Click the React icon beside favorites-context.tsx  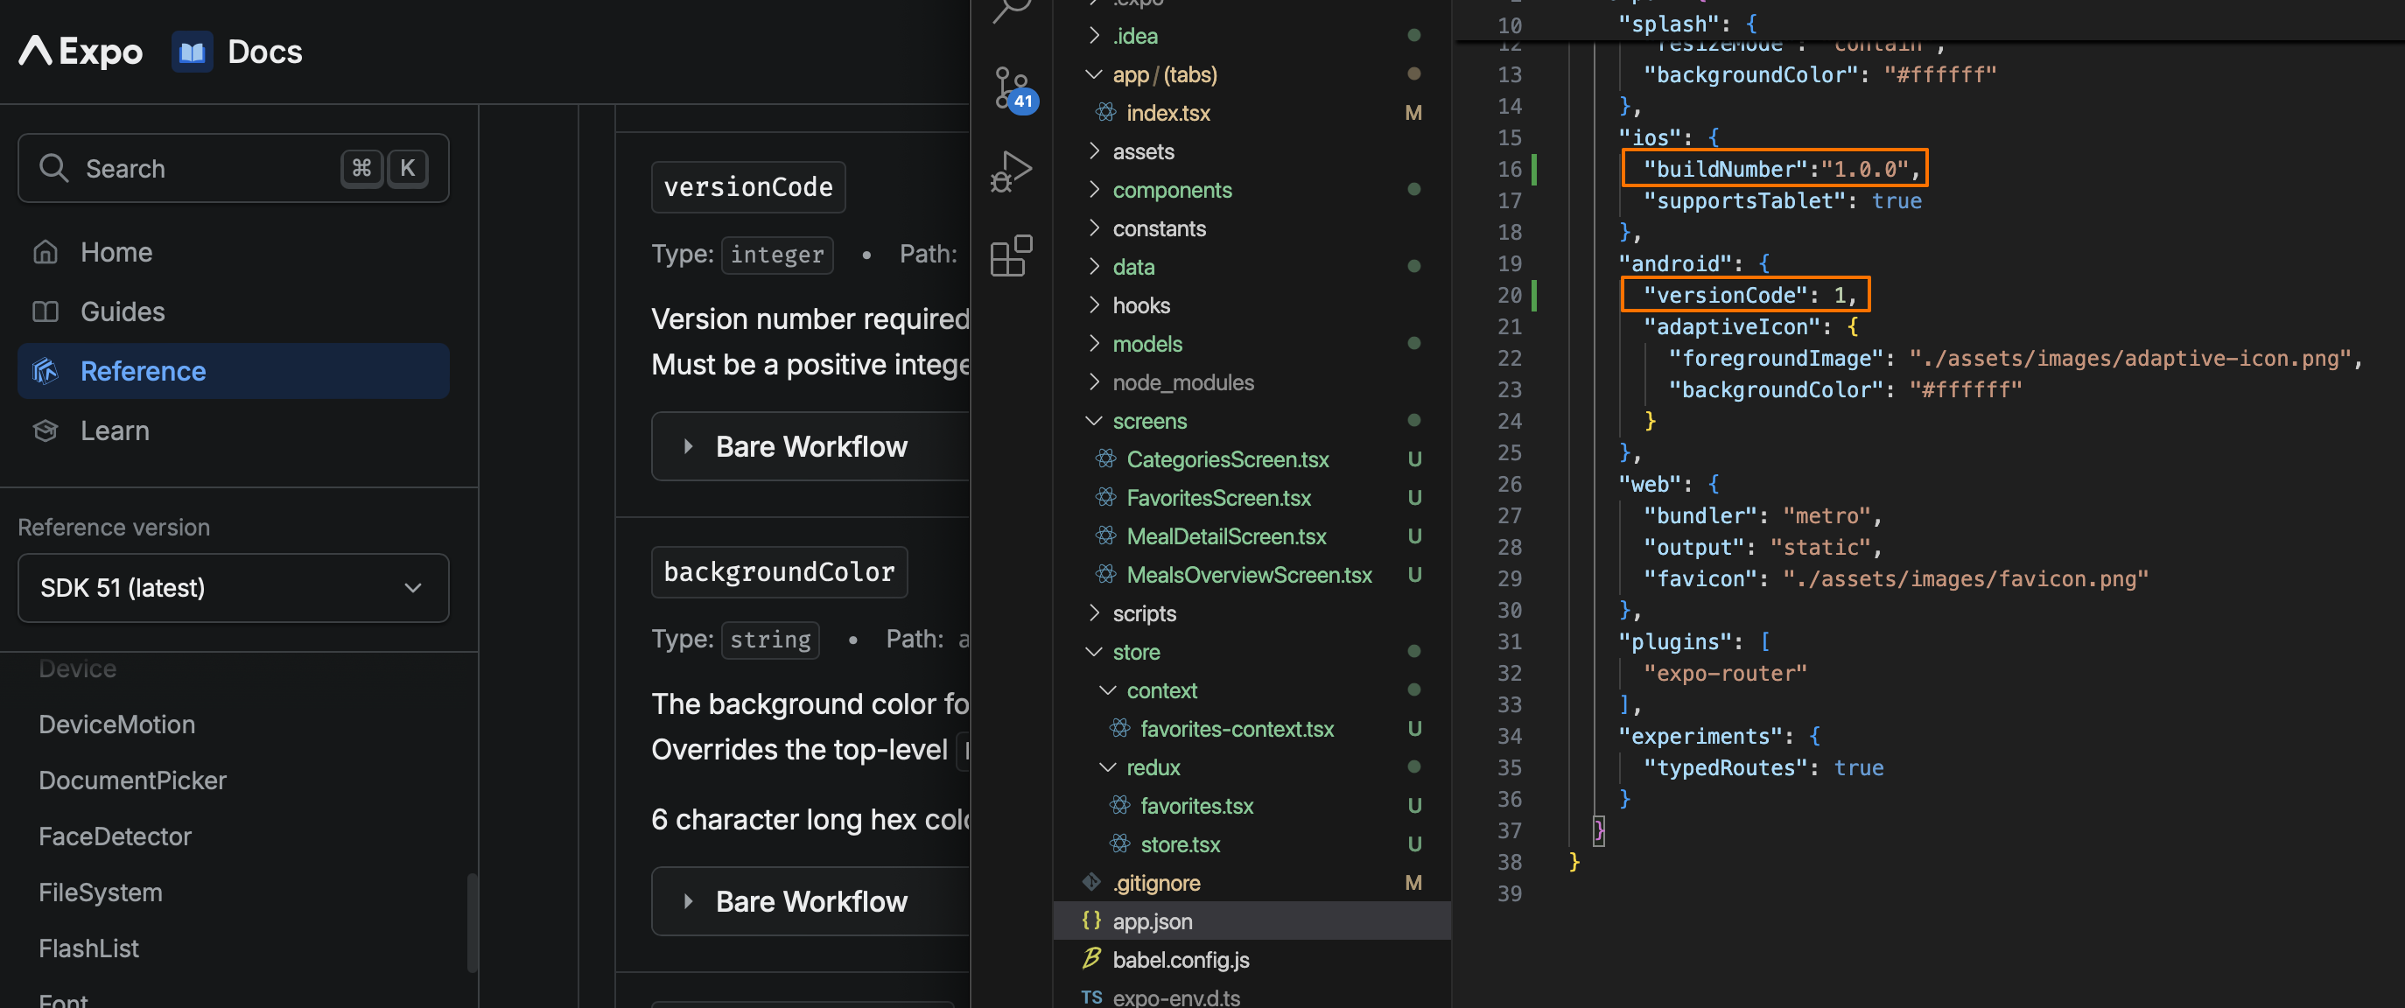pyautogui.click(x=1119, y=728)
